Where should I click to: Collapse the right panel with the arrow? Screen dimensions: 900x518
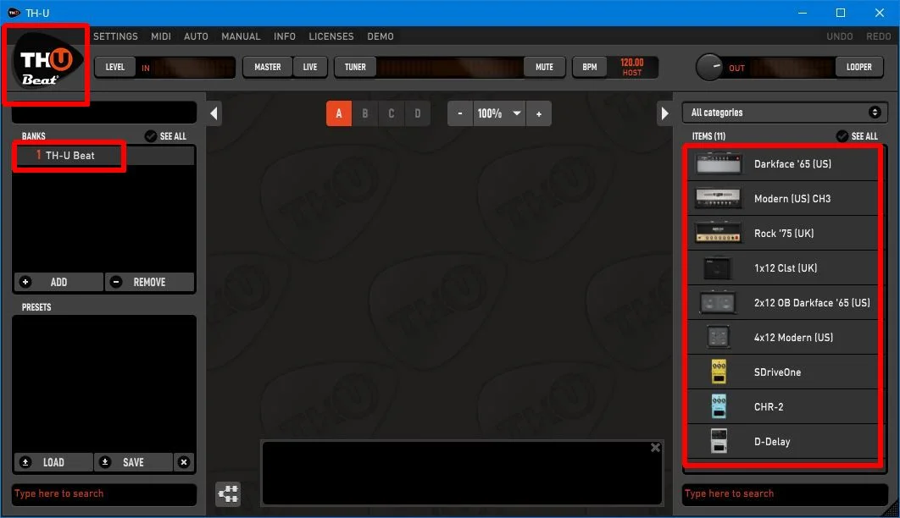(x=664, y=113)
